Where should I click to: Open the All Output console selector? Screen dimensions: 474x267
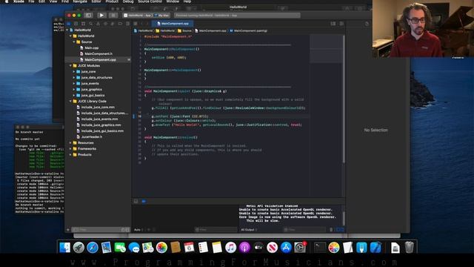click(249, 230)
